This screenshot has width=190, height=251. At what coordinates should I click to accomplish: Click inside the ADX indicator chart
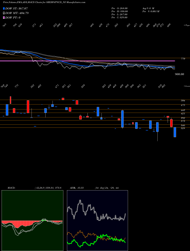click(x=97, y=221)
